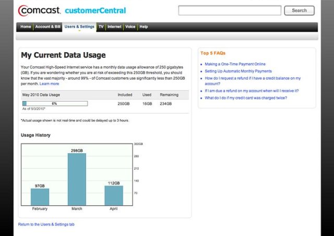Viewport: 334px width, 236px height.
Task: Click the March 298GB usage bar
Action: (x=77, y=179)
